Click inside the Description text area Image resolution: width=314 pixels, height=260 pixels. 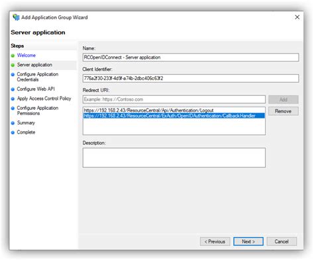[174, 157]
